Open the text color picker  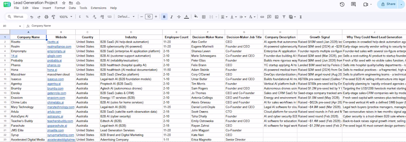[x=186, y=17]
